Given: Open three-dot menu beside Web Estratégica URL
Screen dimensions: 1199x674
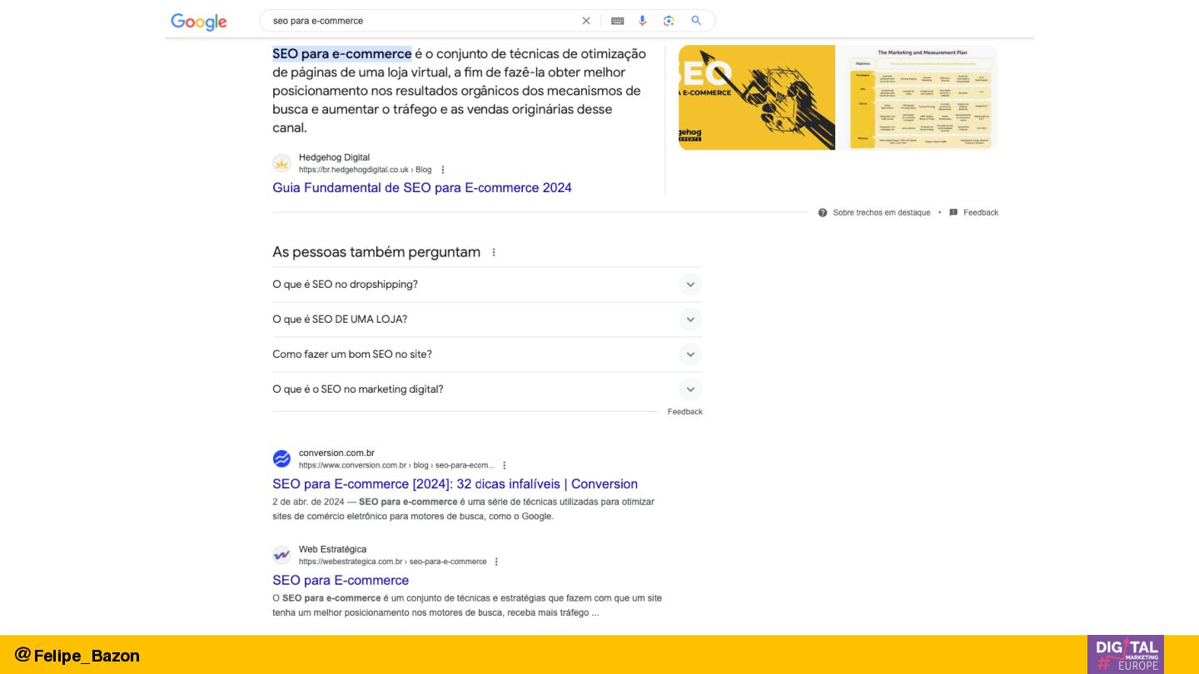Looking at the screenshot, I should [497, 562].
